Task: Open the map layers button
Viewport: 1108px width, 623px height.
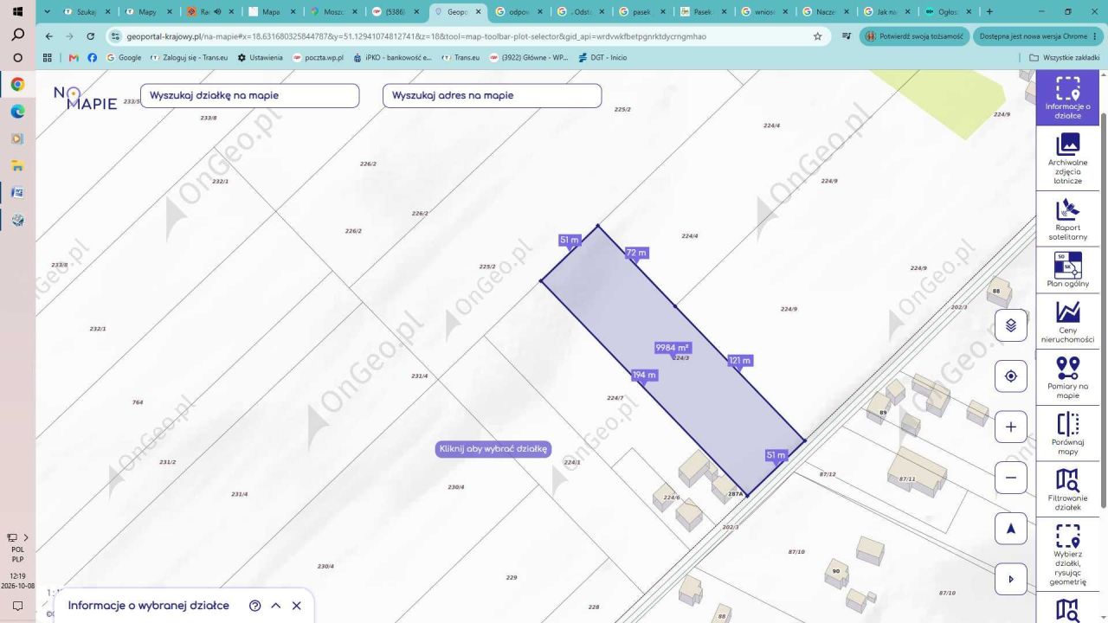Action: (1010, 325)
